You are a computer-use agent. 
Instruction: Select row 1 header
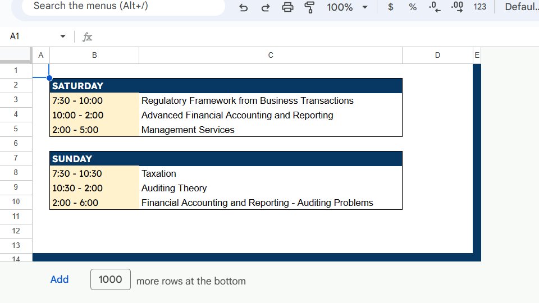(16, 71)
